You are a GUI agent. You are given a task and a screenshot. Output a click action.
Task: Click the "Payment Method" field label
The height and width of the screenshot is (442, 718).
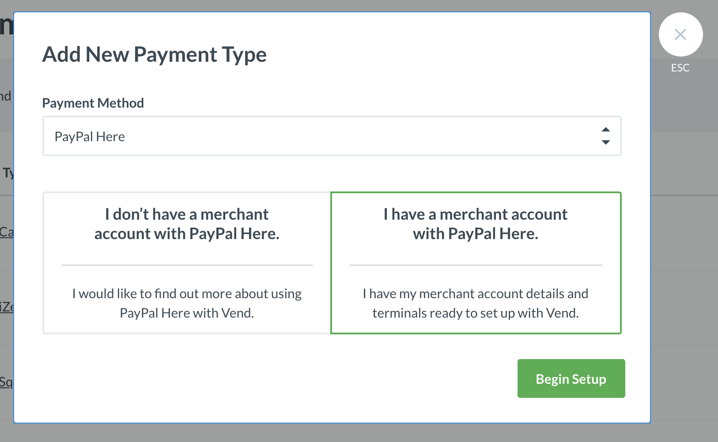click(93, 103)
